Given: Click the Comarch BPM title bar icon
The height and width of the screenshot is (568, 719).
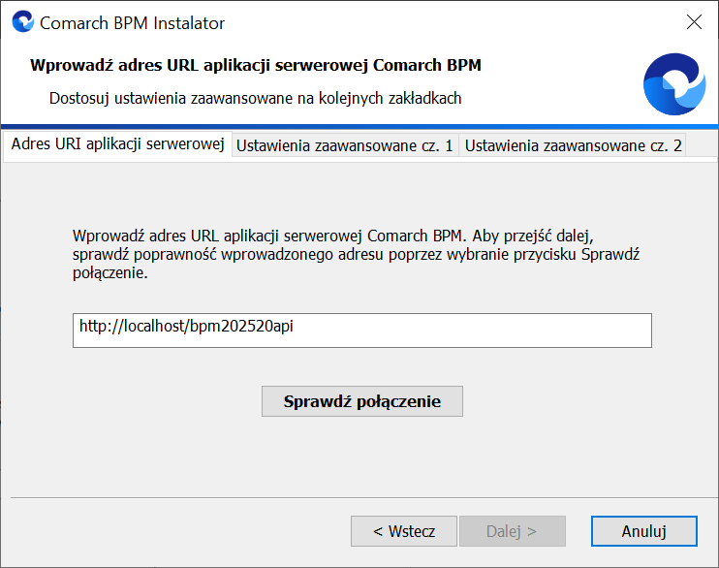Looking at the screenshot, I should (x=23, y=21).
